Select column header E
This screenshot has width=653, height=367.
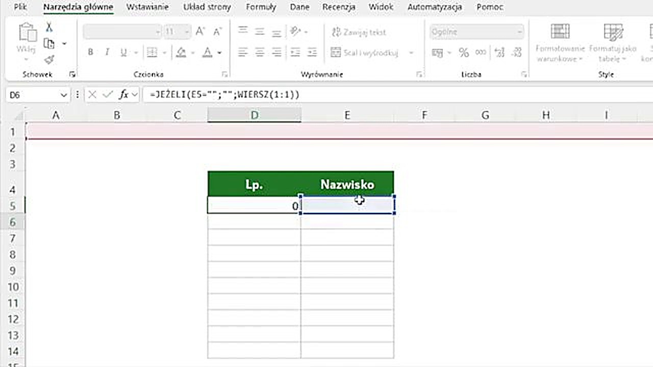coord(347,115)
